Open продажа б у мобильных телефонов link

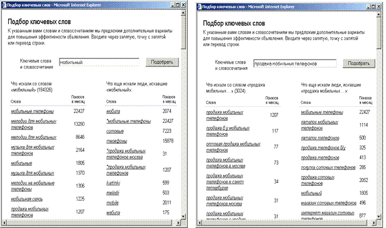(228, 131)
